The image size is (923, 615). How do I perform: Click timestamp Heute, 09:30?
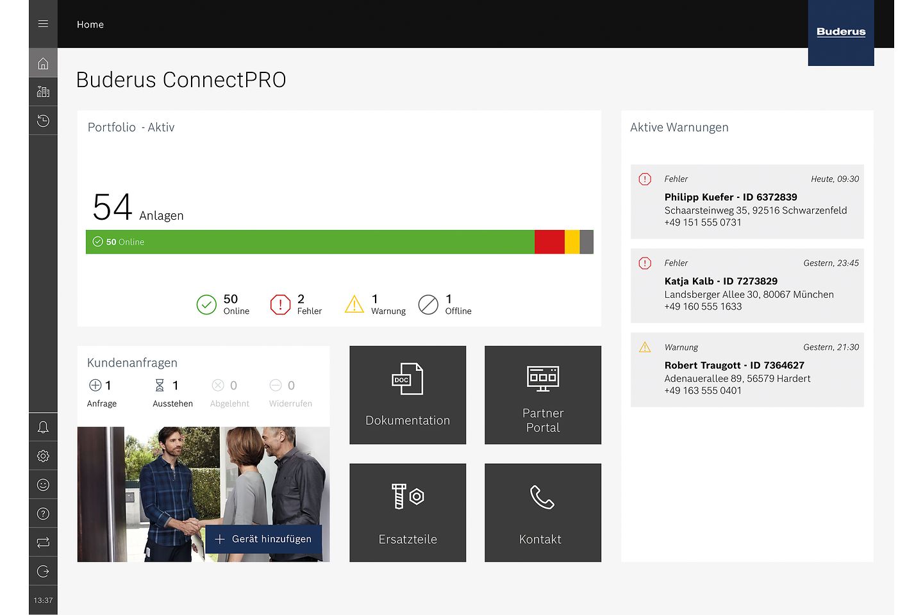(x=835, y=179)
